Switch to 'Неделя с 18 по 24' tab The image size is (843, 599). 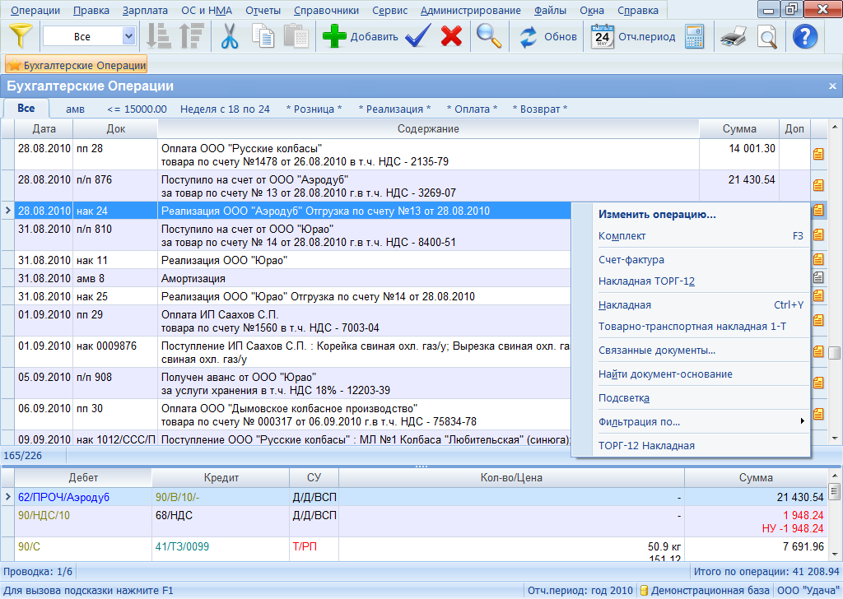pyautogui.click(x=225, y=109)
